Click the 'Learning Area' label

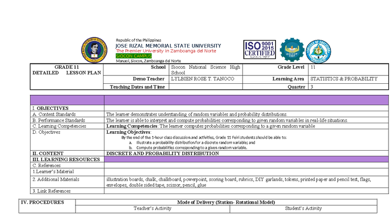pyautogui.click(x=288, y=79)
